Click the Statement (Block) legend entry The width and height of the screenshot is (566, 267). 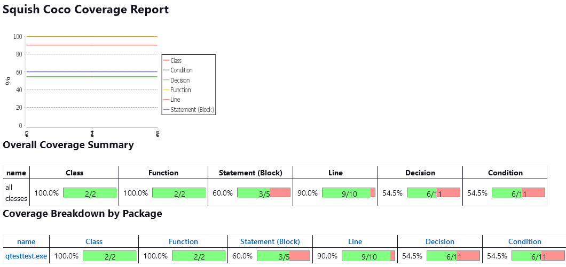coord(192,110)
